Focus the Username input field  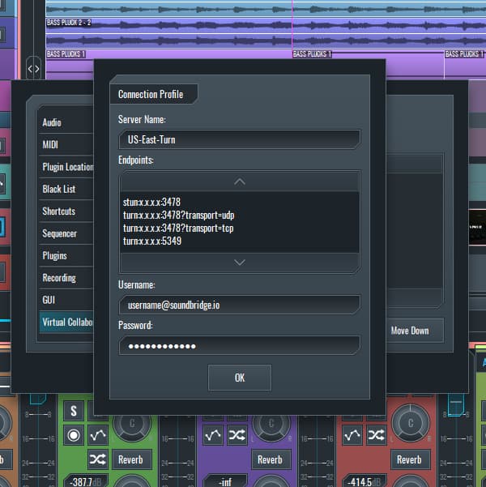point(239,305)
